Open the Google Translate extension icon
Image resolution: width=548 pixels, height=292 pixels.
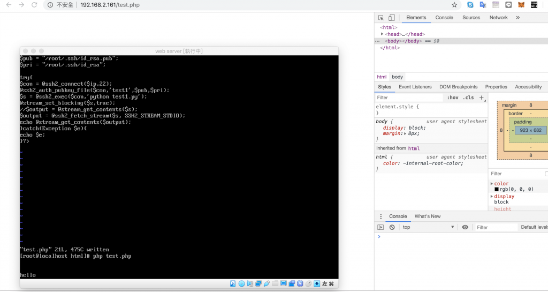point(483,4)
